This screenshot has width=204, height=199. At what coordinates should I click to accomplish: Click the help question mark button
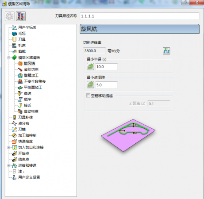185,2
